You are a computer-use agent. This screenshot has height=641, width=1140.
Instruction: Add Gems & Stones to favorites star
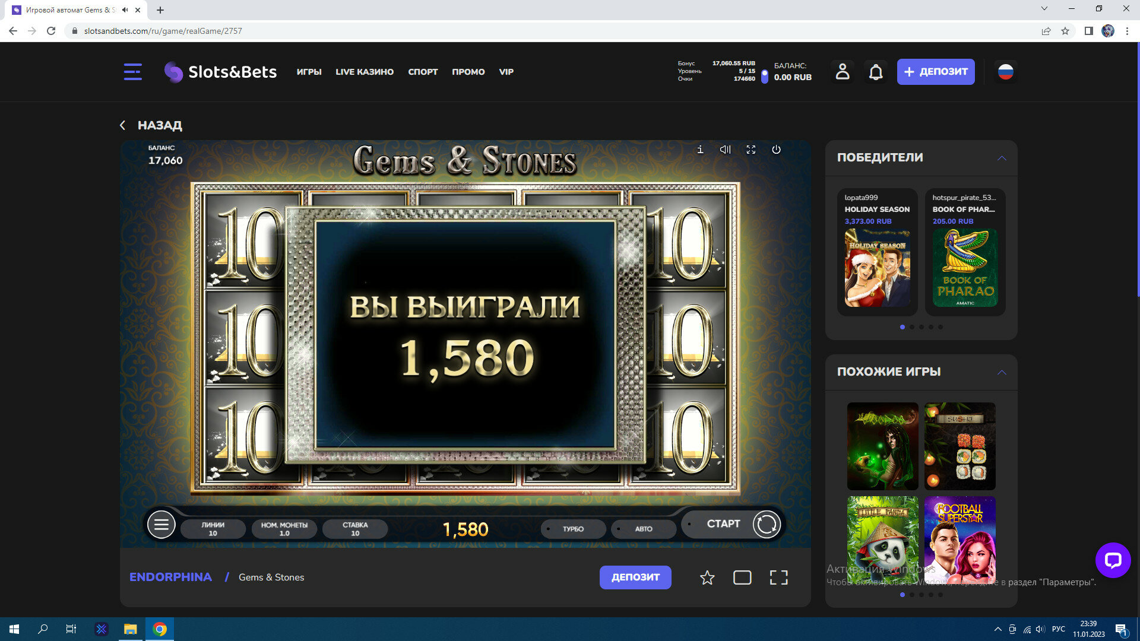[x=707, y=577]
